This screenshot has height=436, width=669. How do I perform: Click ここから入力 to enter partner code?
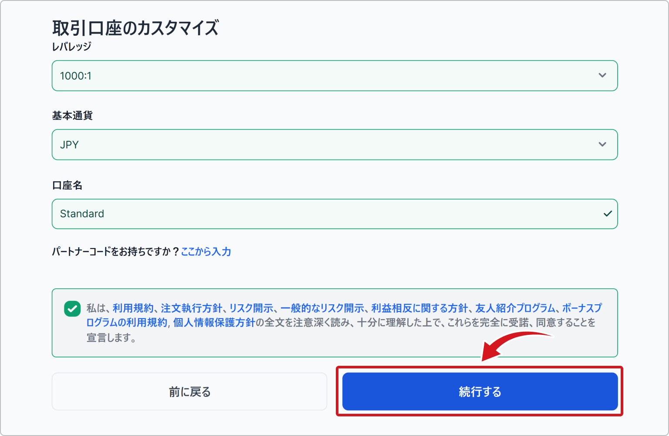206,252
